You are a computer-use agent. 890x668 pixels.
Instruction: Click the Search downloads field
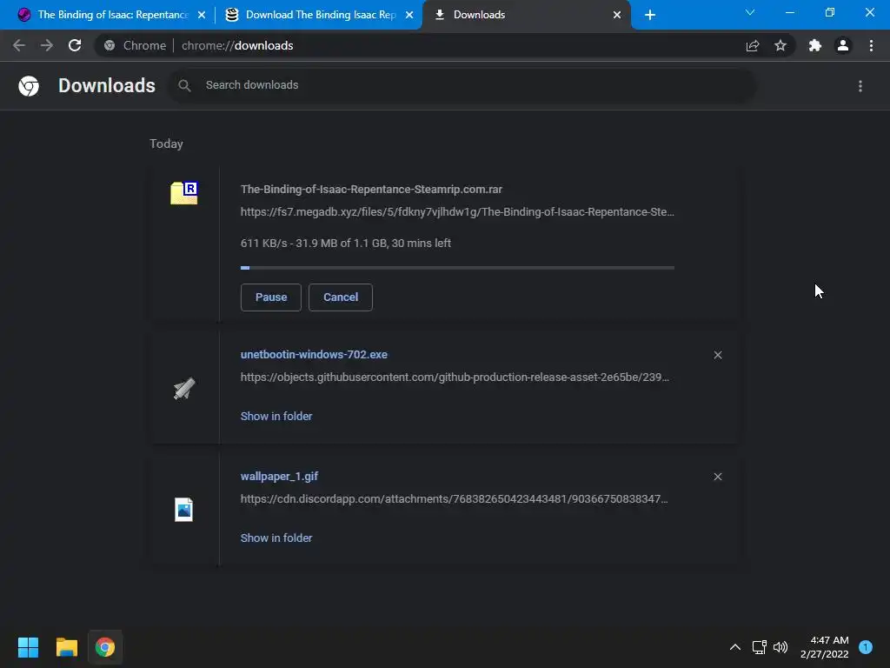pos(462,85)
